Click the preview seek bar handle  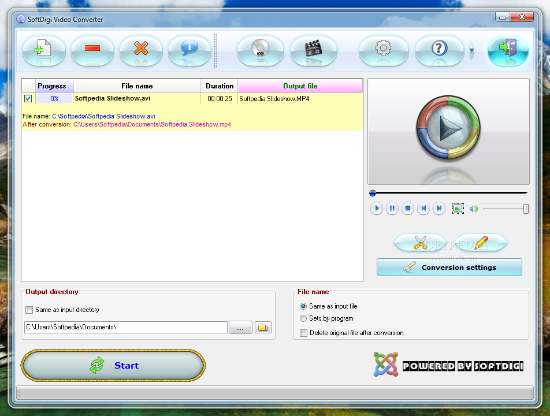coord(373,193)
